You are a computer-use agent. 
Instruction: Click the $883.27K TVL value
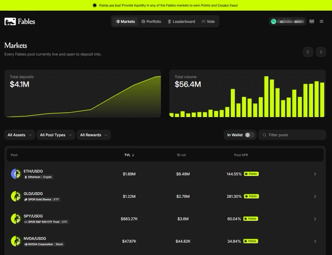tap(129, 219)
